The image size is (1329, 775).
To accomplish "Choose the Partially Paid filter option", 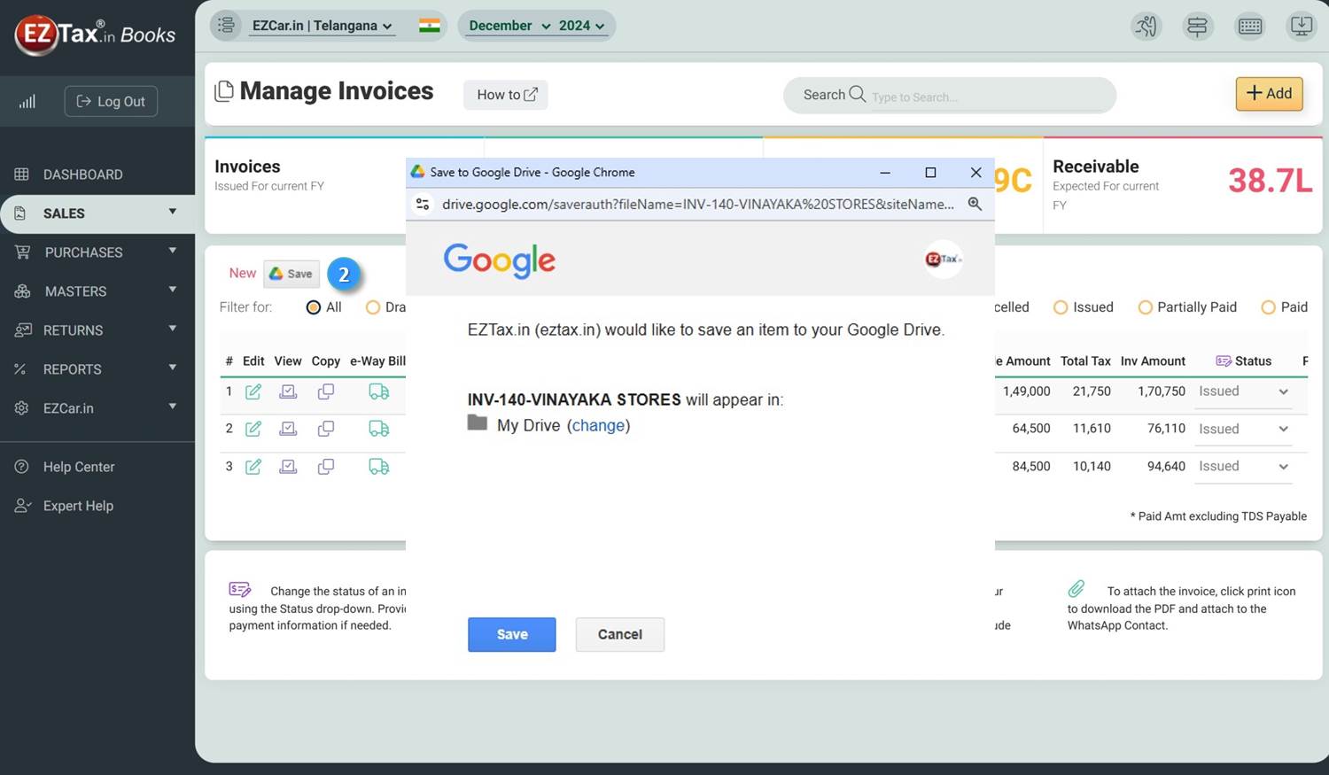I will tap(1146, 307).
